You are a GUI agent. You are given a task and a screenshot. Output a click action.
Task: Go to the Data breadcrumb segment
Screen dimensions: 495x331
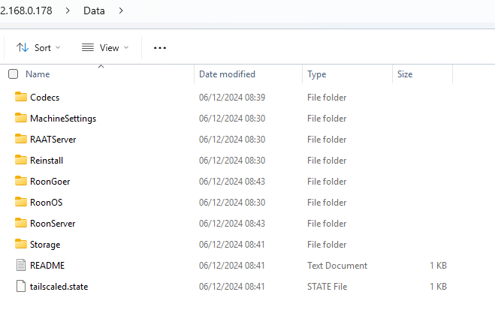point(94,11)
